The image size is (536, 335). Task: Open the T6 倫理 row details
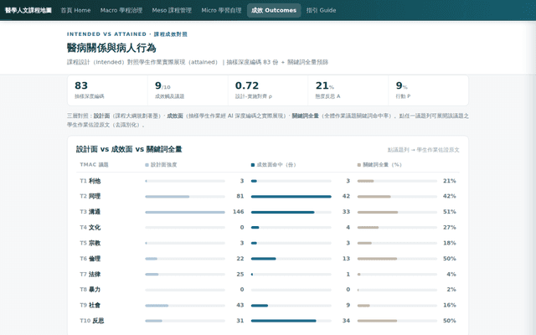tap(268, 259)
